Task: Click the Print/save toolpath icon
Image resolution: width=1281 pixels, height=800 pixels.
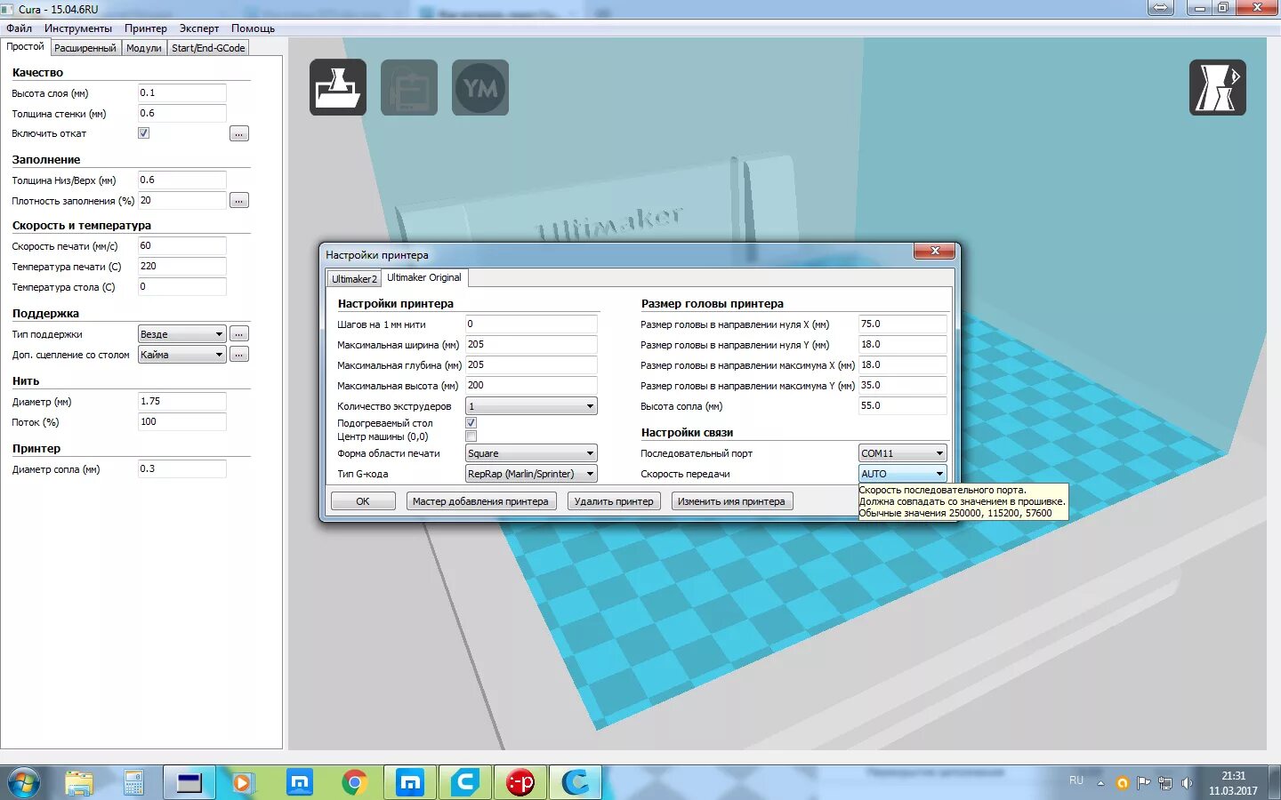Action: pyautogui.click(x=409, y=87)
